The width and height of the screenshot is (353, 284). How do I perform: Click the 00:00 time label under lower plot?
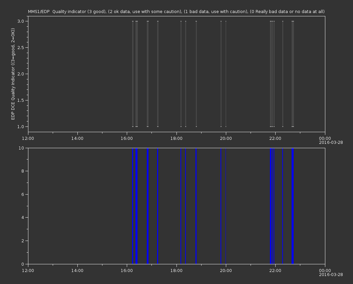coord(325,271)
